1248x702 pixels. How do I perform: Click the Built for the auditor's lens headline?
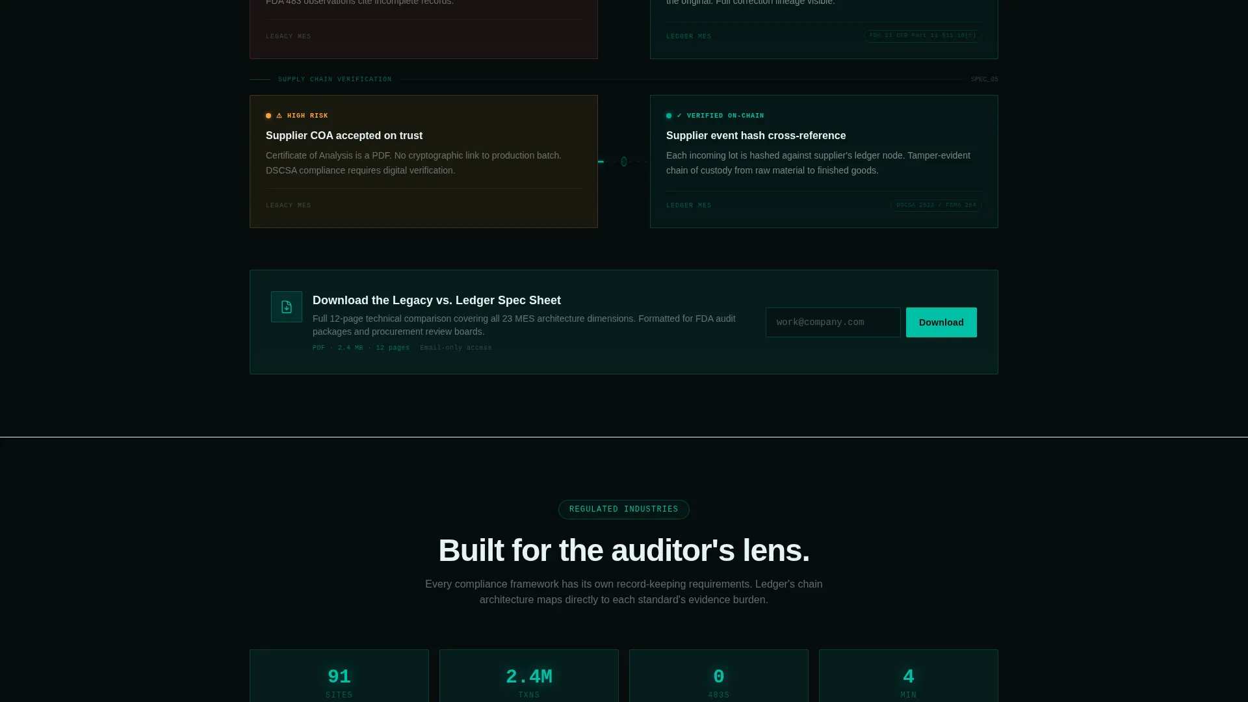point(624,551)
